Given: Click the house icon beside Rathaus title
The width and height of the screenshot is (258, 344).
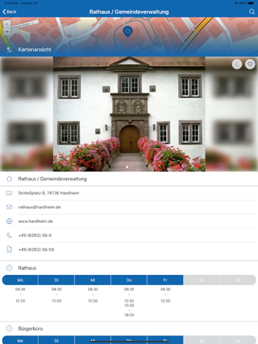Looking at the screenshot, I should tap(9, 179).
